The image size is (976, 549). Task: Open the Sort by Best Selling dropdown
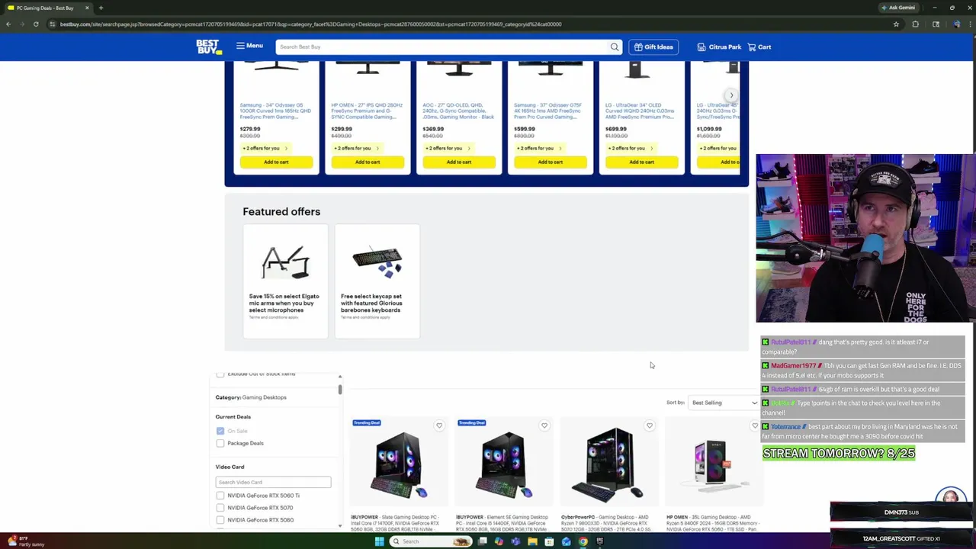(723, 403)
